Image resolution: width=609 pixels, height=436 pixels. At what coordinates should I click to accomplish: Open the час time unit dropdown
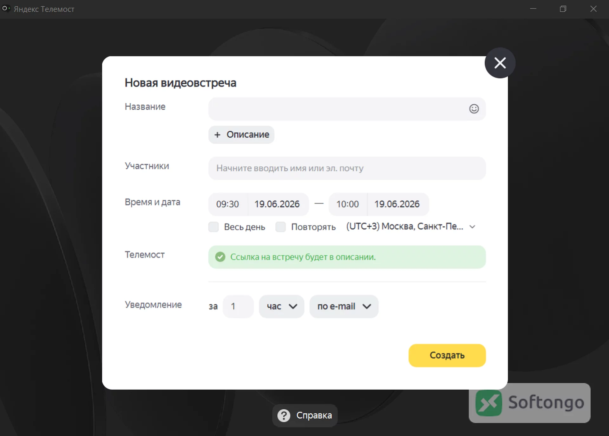tap(282, 306)
